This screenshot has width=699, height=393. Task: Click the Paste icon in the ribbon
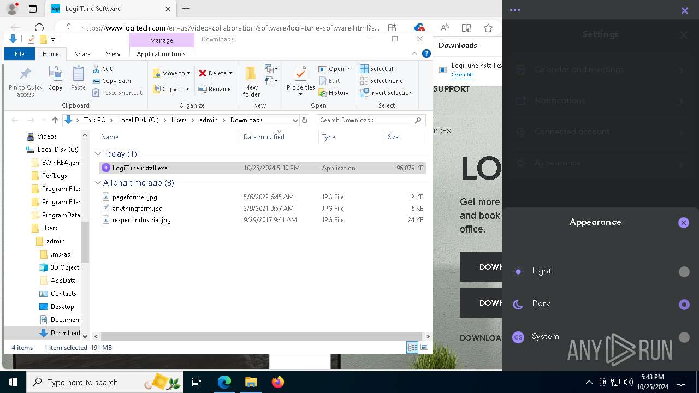click(78, 78)
